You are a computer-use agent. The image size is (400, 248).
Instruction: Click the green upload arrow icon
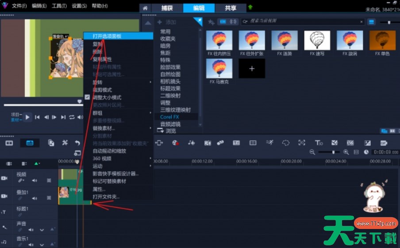click(x=250, y=8)
